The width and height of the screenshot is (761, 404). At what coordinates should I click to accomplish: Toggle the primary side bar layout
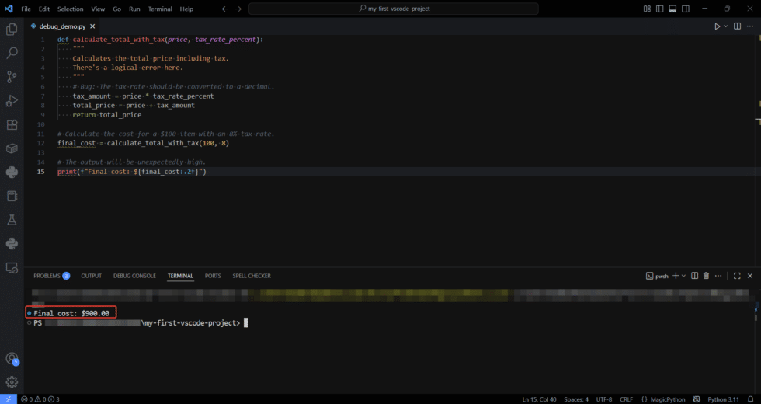[659, 9]
